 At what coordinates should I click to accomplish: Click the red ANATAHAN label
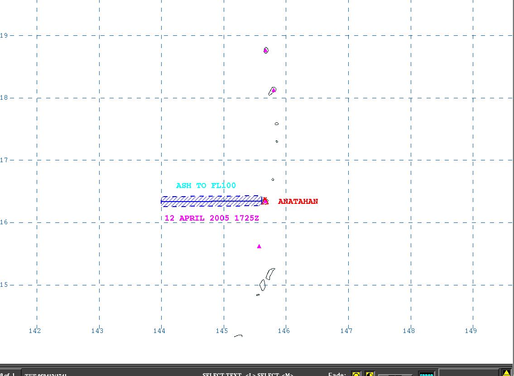298,201
